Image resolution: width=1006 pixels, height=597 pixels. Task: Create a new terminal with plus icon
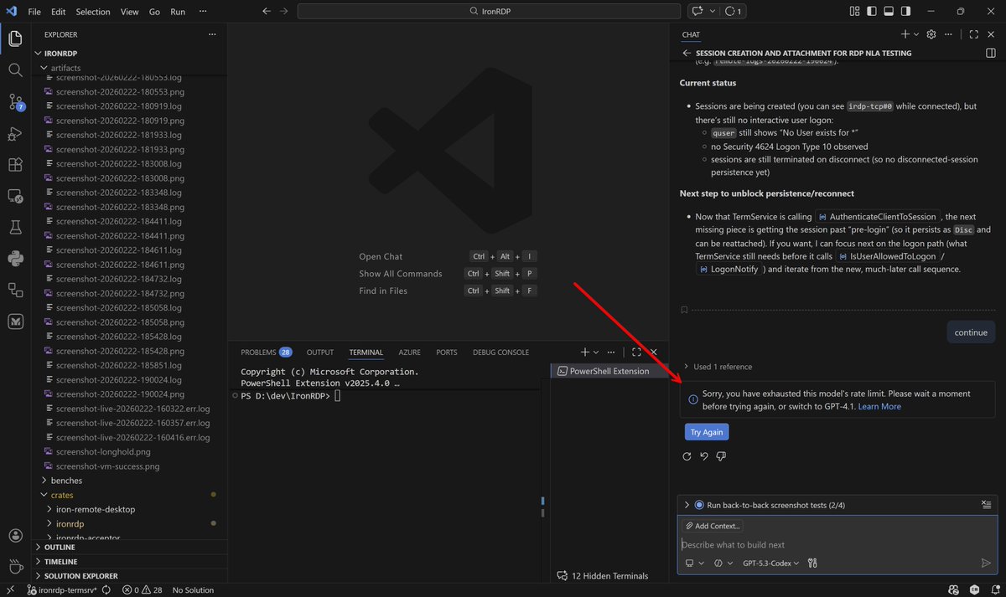click(x=585, y=353)
